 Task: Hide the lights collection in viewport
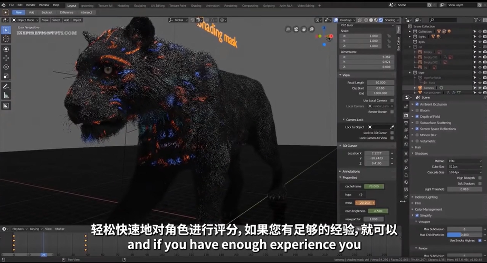[x=480, y=36]
